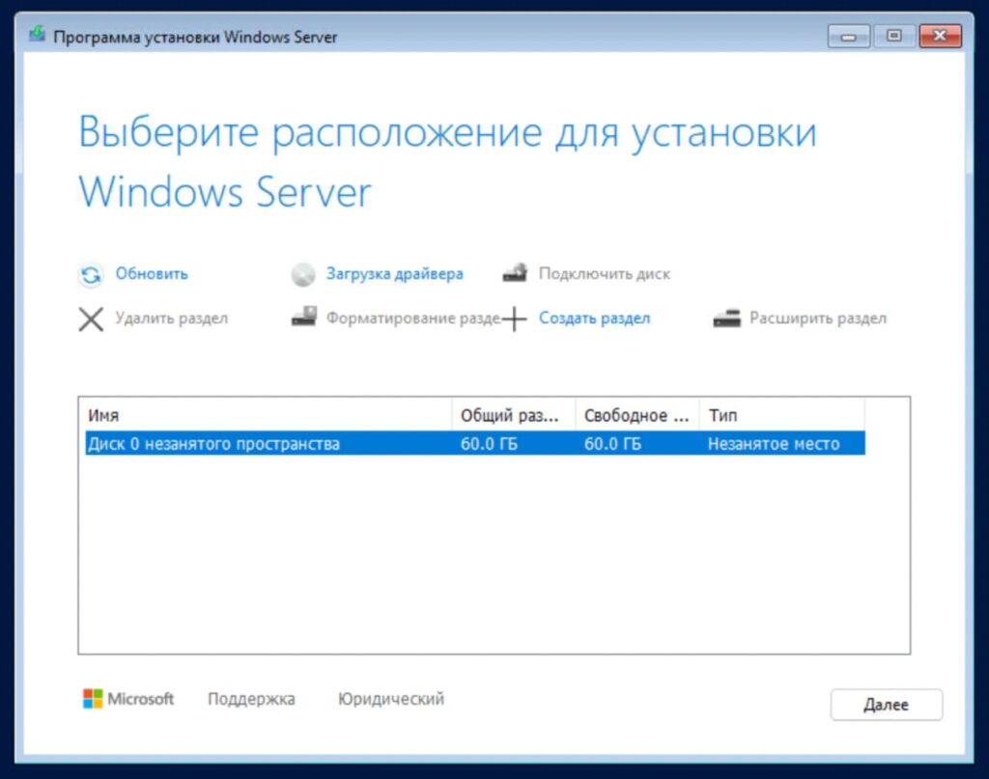
Task: Open the Создать раздел link
Action: (x=594, y=319)
